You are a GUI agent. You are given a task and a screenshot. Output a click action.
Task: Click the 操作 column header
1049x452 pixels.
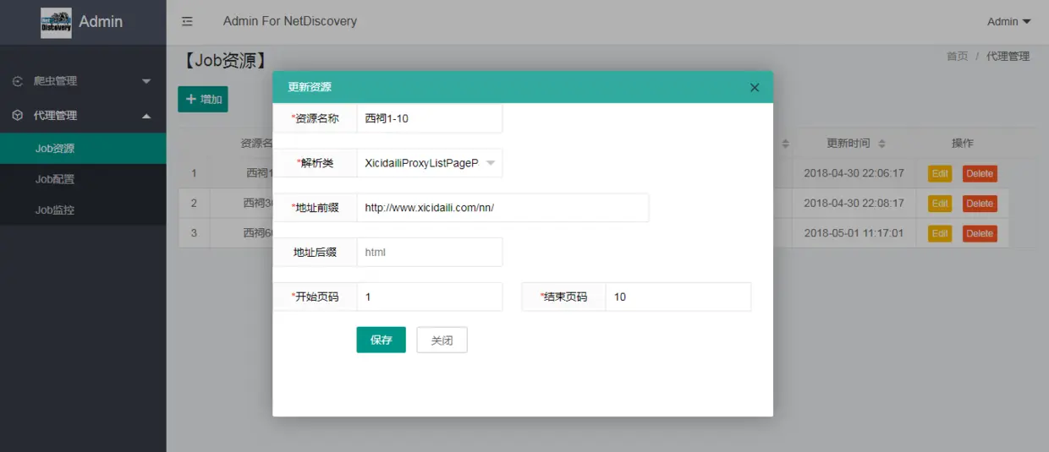[x=963, y=144]
